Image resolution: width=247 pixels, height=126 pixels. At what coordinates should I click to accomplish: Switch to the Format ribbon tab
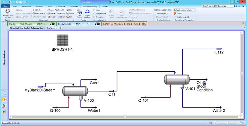click(x=105, y=7)
